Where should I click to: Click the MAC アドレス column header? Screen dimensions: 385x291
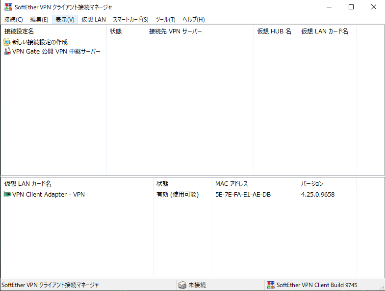pyautogui.click(x=231, y=184)
